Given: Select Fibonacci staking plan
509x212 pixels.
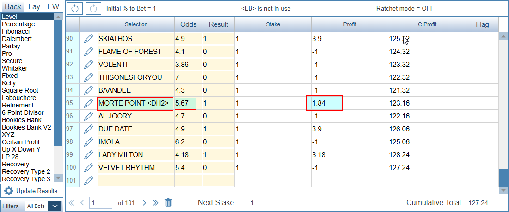Looking at the screenshot, I should coord(17,31).
